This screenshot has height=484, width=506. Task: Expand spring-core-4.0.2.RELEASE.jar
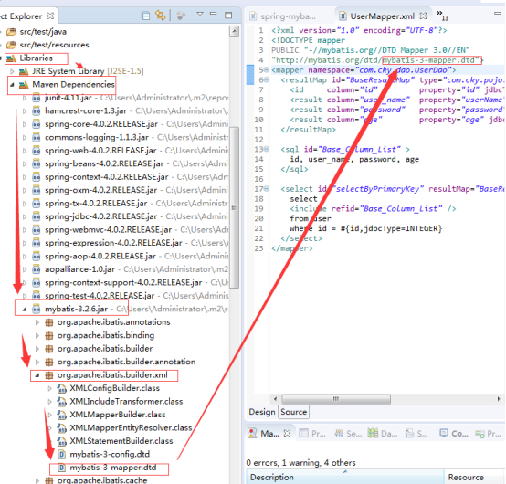(x=25, y=124)
